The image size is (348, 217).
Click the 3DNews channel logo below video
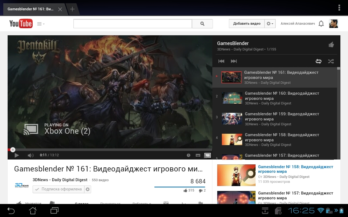pyautogui.click(x=22, y=185)
